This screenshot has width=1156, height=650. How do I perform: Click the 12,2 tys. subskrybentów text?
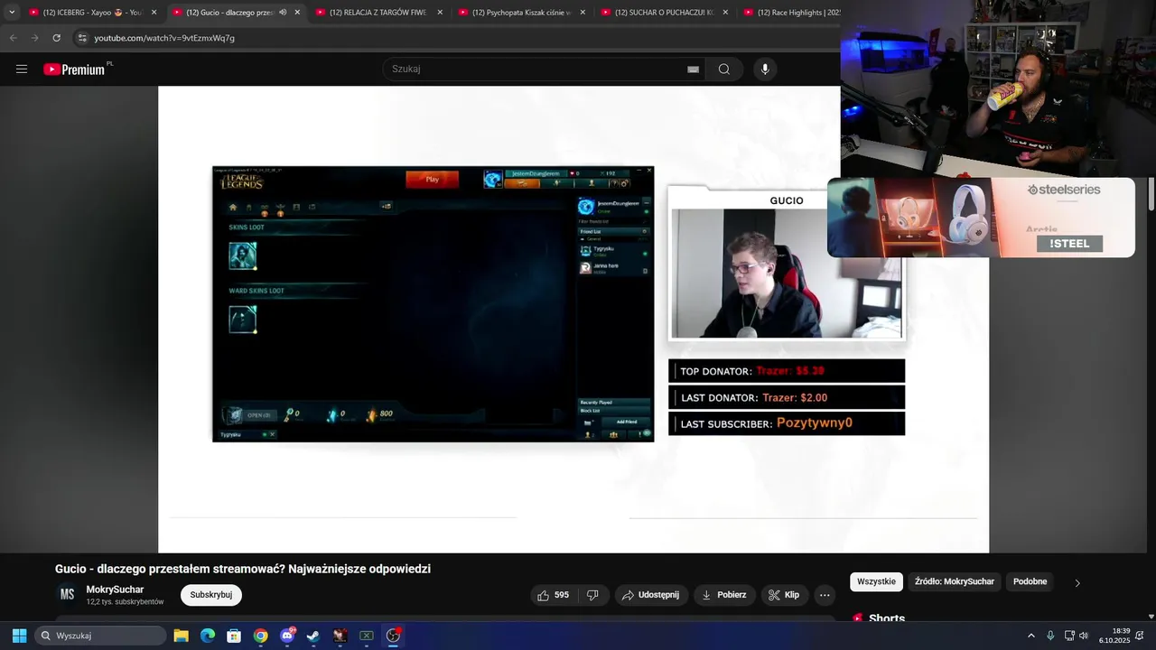point(125,602)
